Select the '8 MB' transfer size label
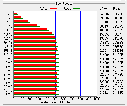The height and width of the screenshot is (106, 127). click(9, 71)
